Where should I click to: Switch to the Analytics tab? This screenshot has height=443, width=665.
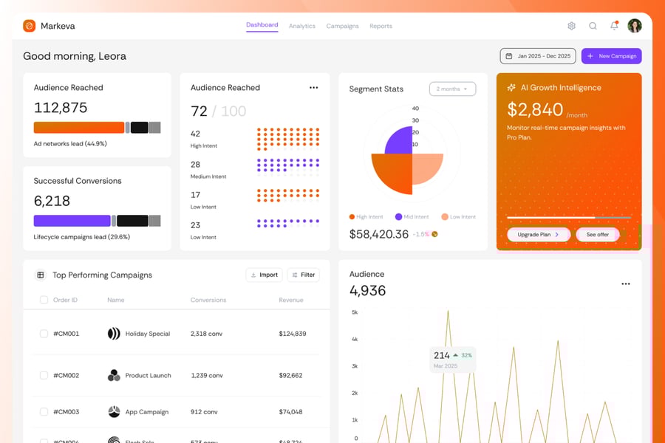[x=301, y=27]
